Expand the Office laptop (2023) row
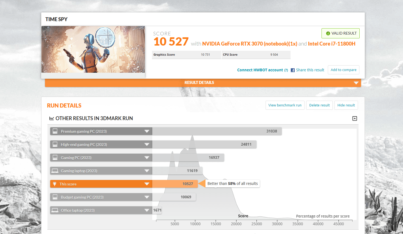The width and height of the screenshot is (403, 234). click(147, 210)
